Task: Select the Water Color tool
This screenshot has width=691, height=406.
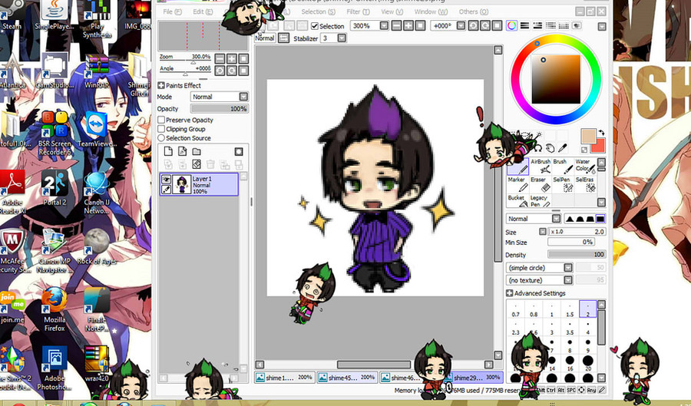Action: (x=585, y=167)
